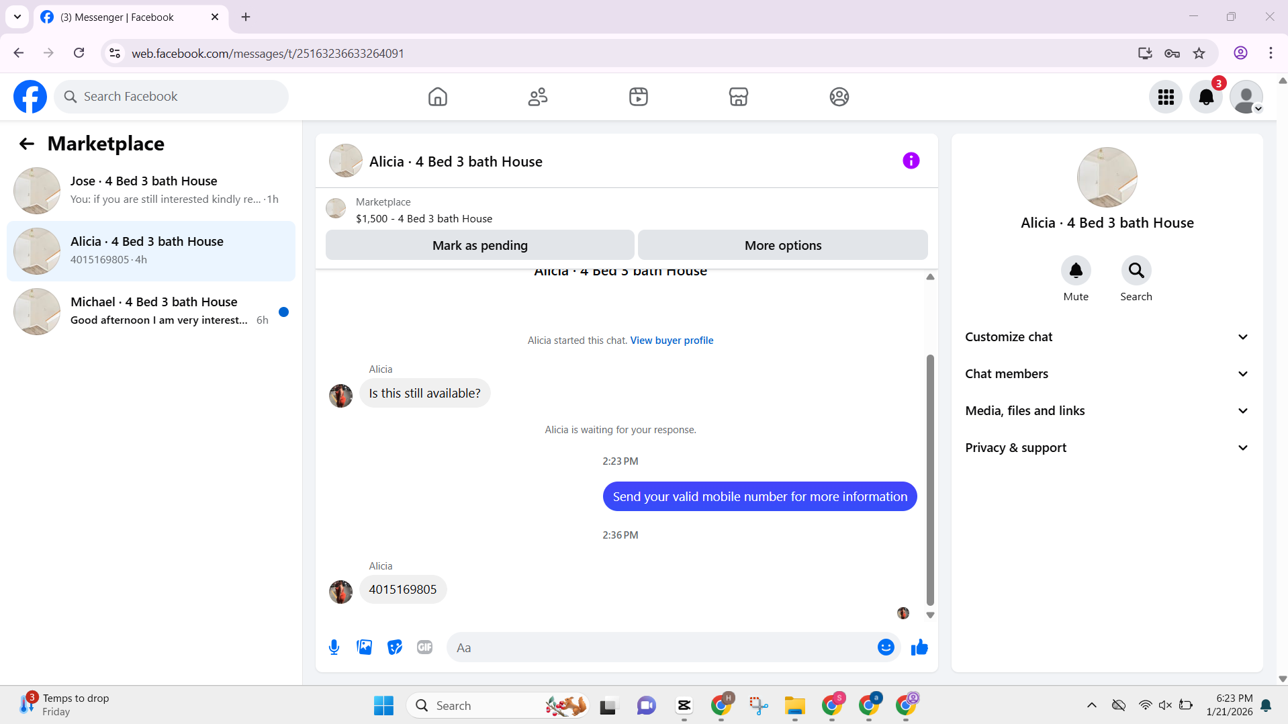This screenshot has width=1288, height=724.
Task: Send a thumbs-up like
Action: pyautogui.click(x=919, y=647)
